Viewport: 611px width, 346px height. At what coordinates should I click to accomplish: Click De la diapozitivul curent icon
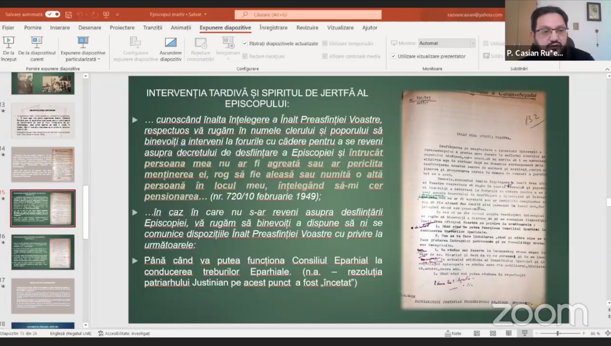tap(37, 42)
